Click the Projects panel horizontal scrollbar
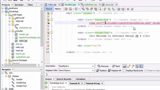Image resolution: width=160 pixels, height=90 pixels. 20,65
